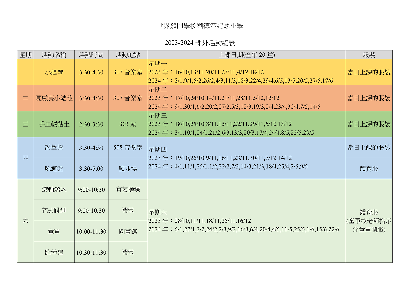Select the 3:30-5:00 time cell
This screenshot has height=283, width=400.
pos(91,169)
